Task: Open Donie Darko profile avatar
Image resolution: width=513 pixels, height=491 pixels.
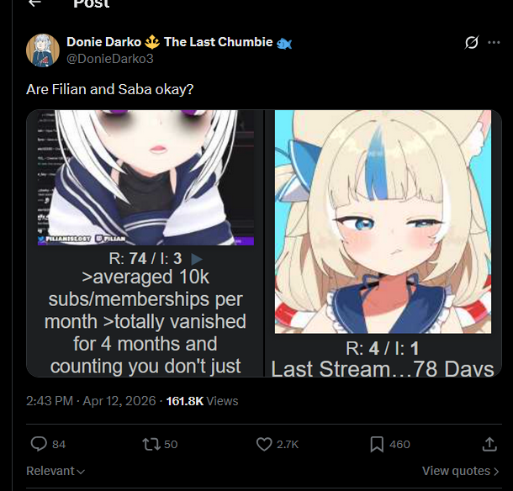Action: (x=43, y=50)
